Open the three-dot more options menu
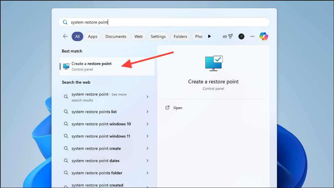334x188 pixels. [252, 36]
